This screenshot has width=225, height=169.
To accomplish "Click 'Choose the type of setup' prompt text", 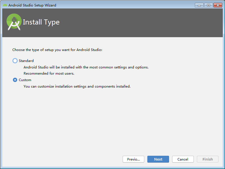I will (x=57, y=50).
